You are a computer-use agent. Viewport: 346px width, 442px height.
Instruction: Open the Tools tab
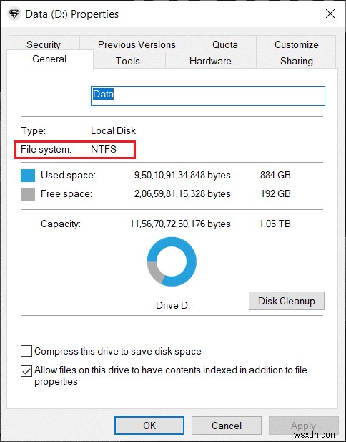tap(128, 61)
